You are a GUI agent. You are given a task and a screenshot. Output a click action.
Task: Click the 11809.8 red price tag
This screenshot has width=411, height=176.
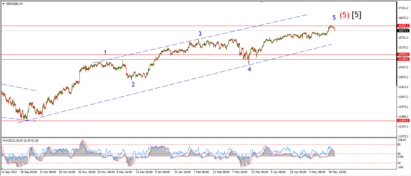click(403, 120)
